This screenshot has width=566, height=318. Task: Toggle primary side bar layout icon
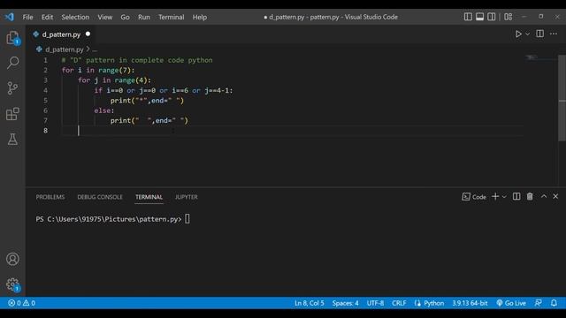468,17
